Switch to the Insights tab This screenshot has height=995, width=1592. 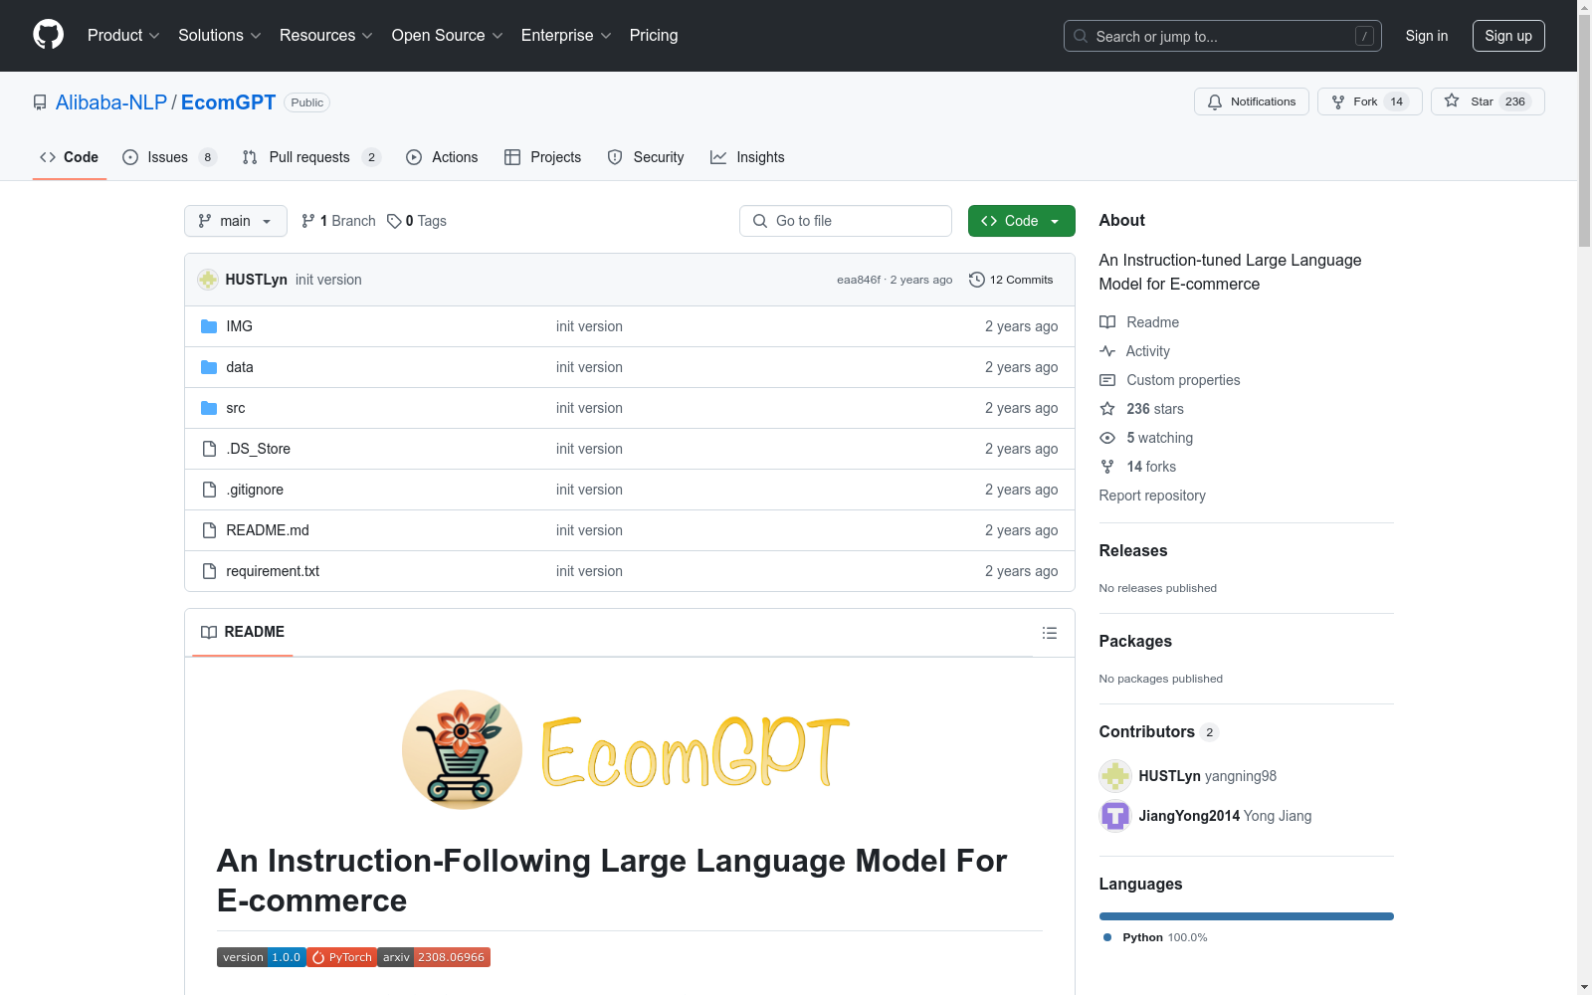(x=747, y=157)
